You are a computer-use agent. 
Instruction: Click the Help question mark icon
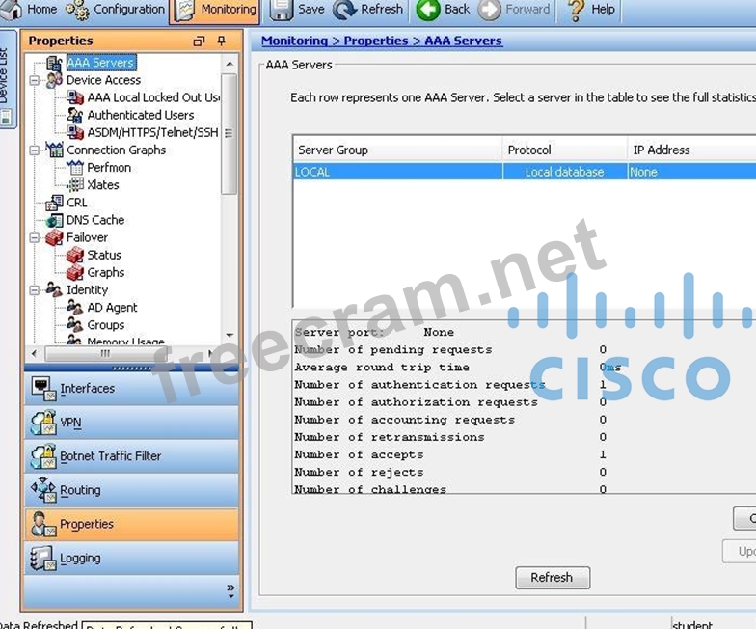point(576,10)
